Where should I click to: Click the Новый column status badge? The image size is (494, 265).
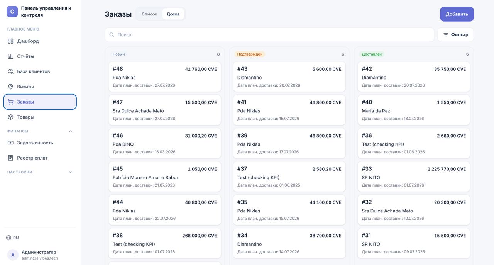tap(118, 54)
